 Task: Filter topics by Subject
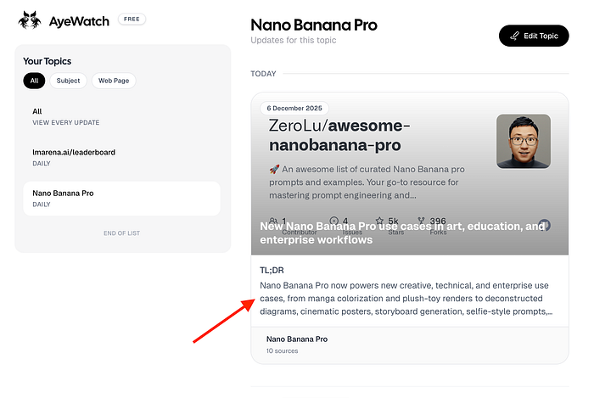[x=69, y=81]
